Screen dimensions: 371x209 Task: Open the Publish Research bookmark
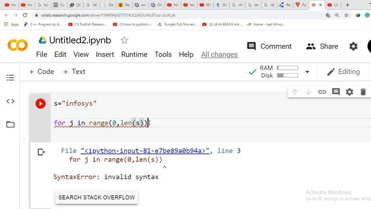coord(88,24)
